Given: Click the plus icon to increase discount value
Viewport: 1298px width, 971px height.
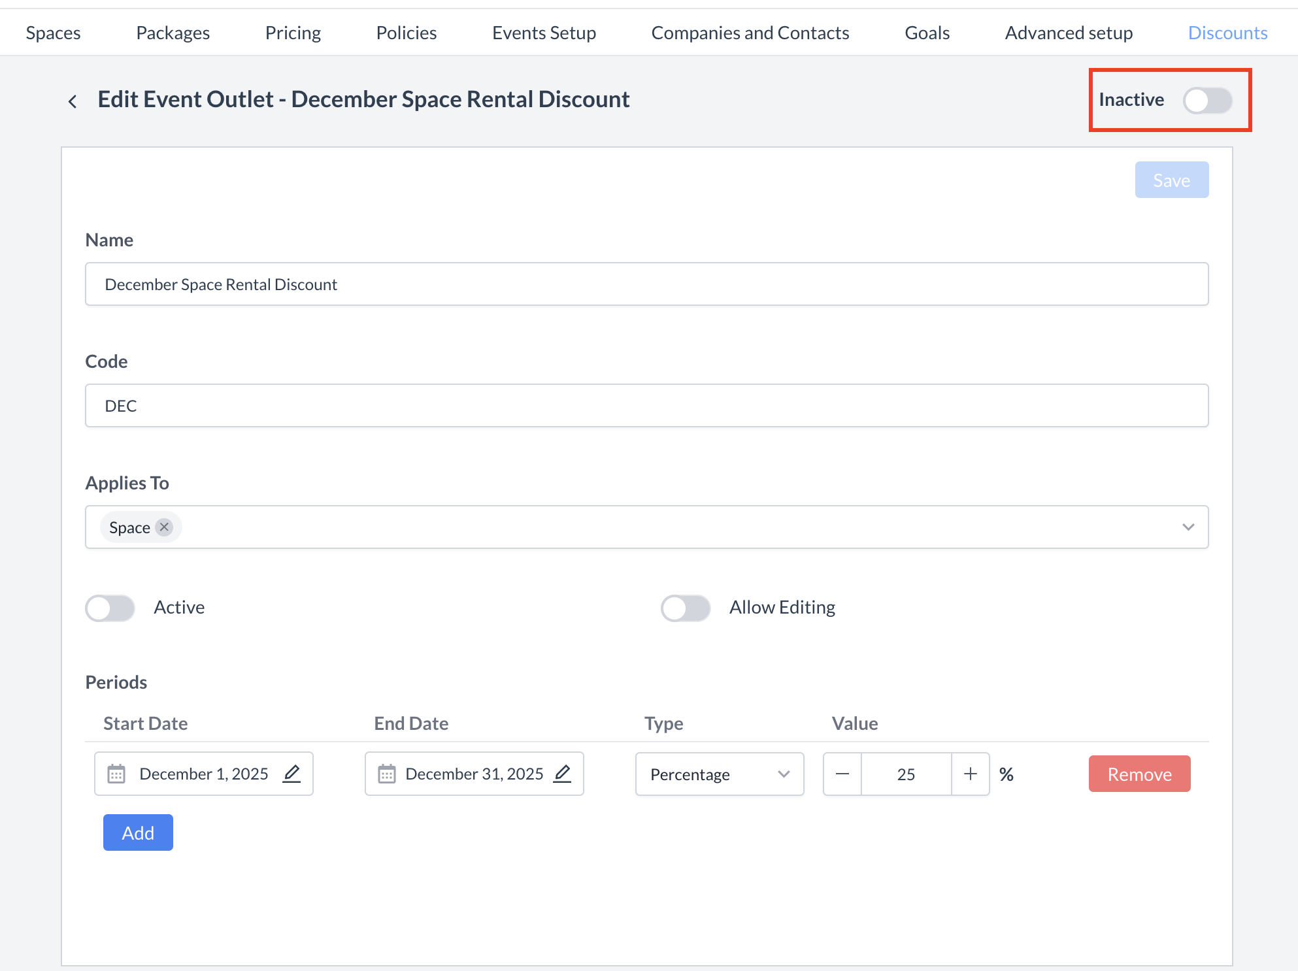Looking at the screenshot, I should (x=971, y=774).
